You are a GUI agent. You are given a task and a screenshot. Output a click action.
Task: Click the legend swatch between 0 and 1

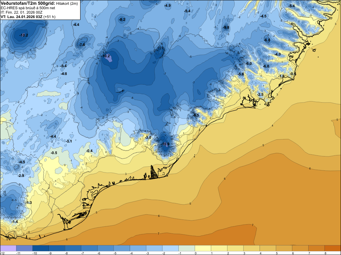click(203, 248)
